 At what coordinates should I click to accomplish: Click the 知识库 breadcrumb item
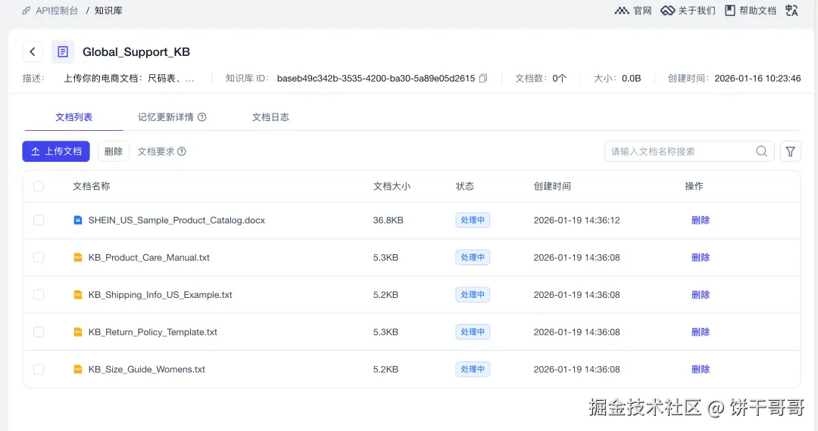point(108,11)
